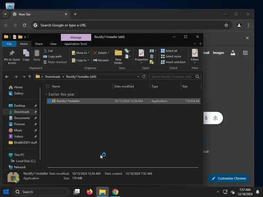263x197 pixels.
Task: Click Explorer search magnifier icon
Action: tap(198, 77)
